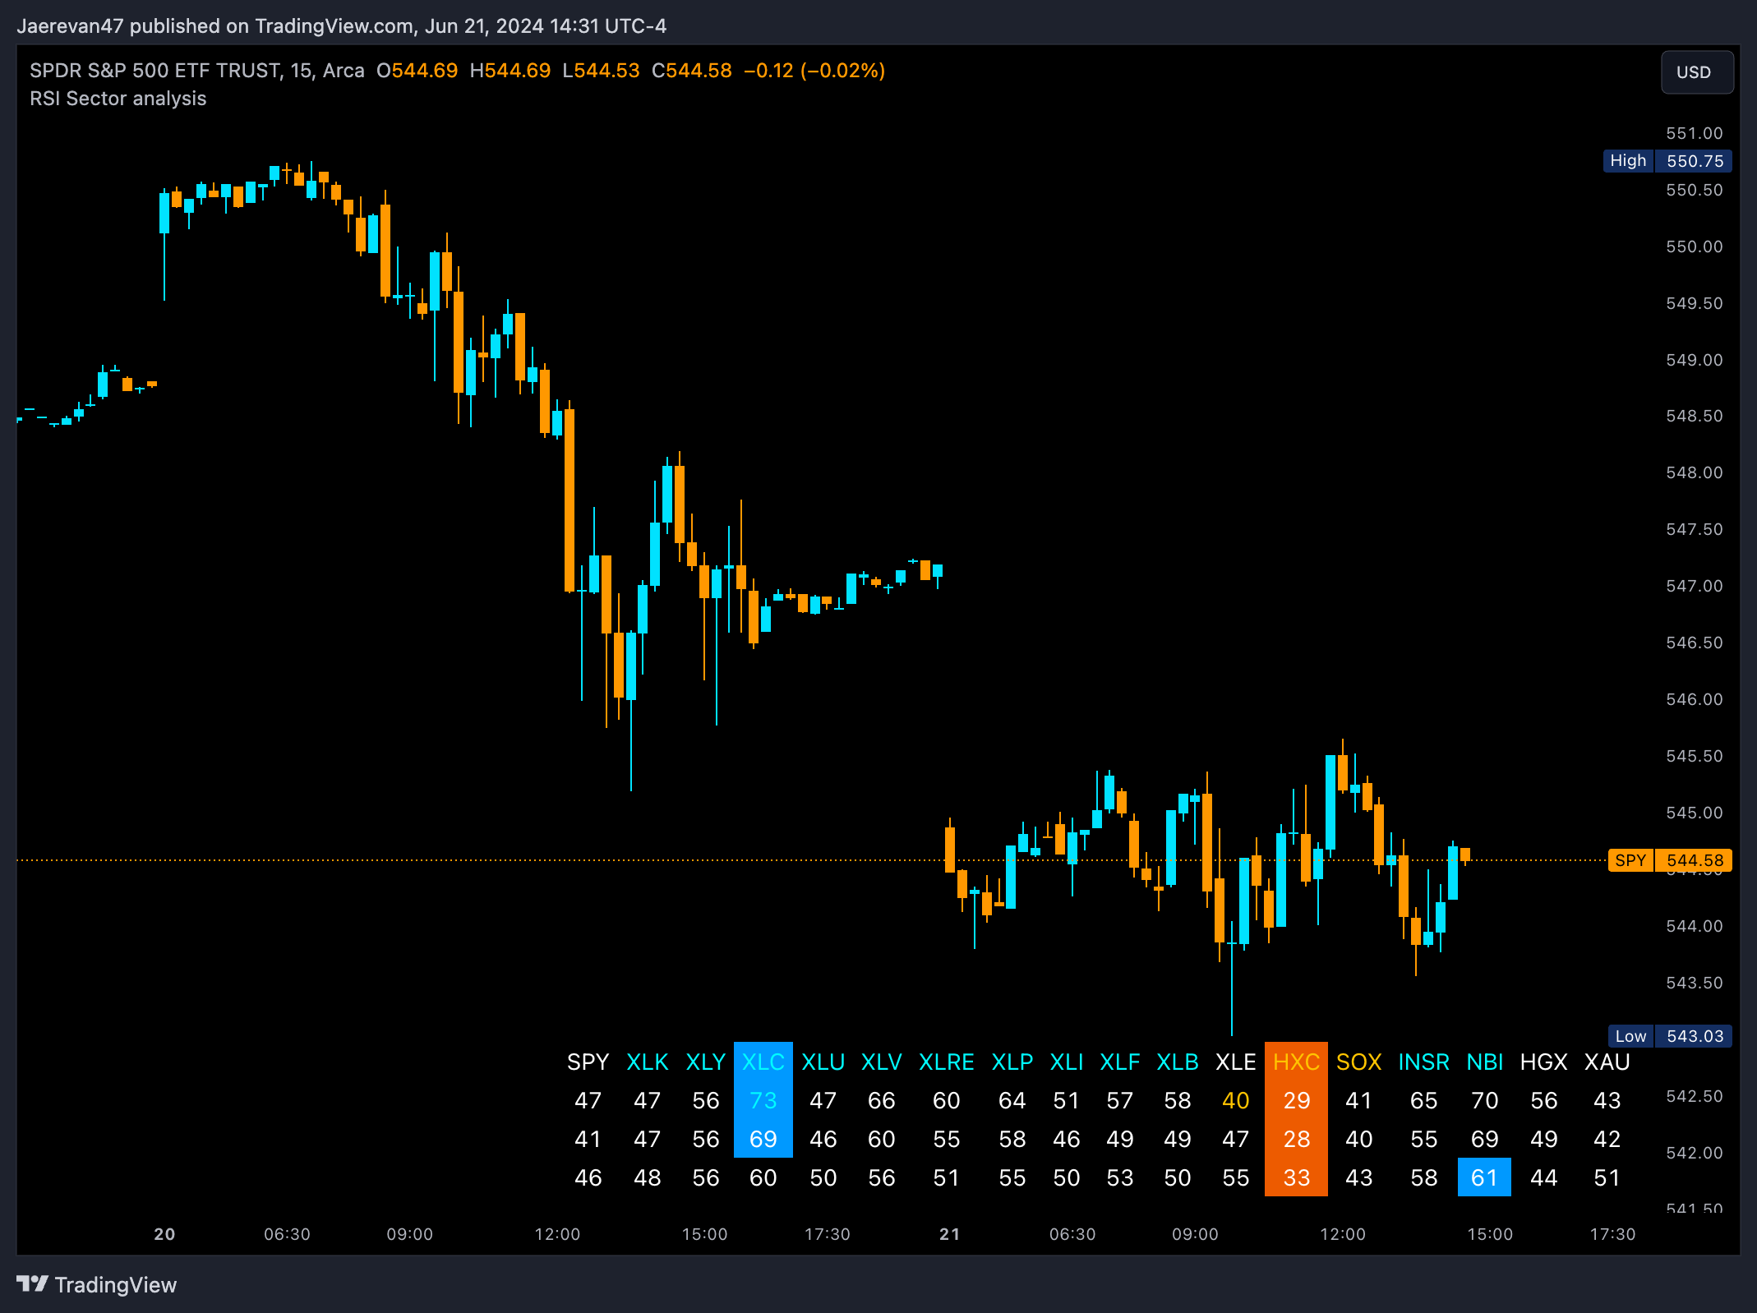
Task: Select the INSR column header
Action: coord(1424,1062)
